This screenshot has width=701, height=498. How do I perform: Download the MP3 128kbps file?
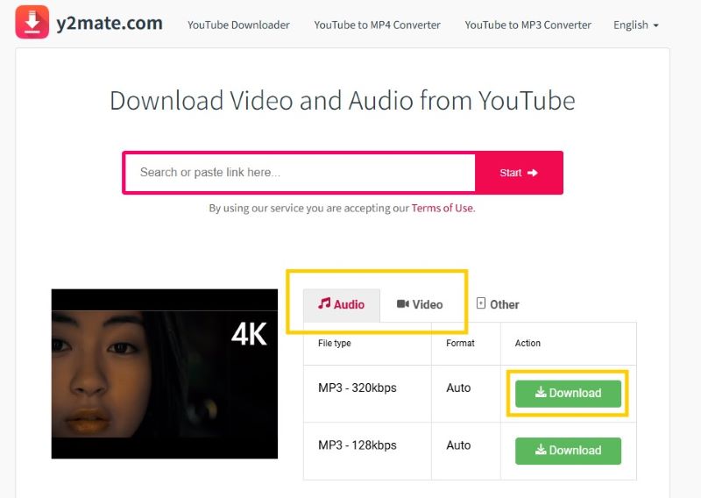(568, 451)
